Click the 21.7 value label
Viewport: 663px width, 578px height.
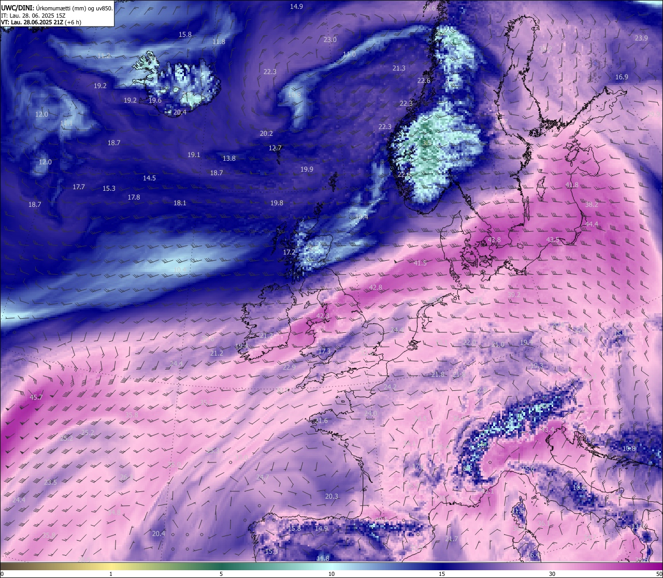click(451, 540)
